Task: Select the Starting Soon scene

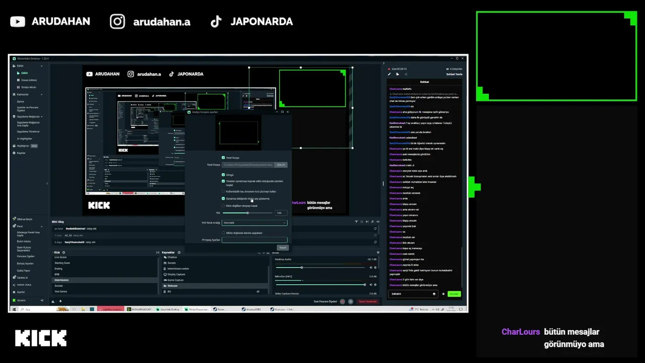Action: point(104,263)
